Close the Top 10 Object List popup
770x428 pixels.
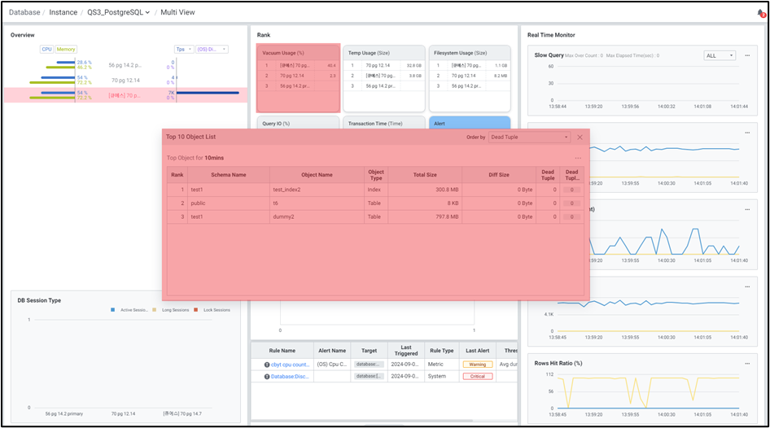click(x=580, y=138)
